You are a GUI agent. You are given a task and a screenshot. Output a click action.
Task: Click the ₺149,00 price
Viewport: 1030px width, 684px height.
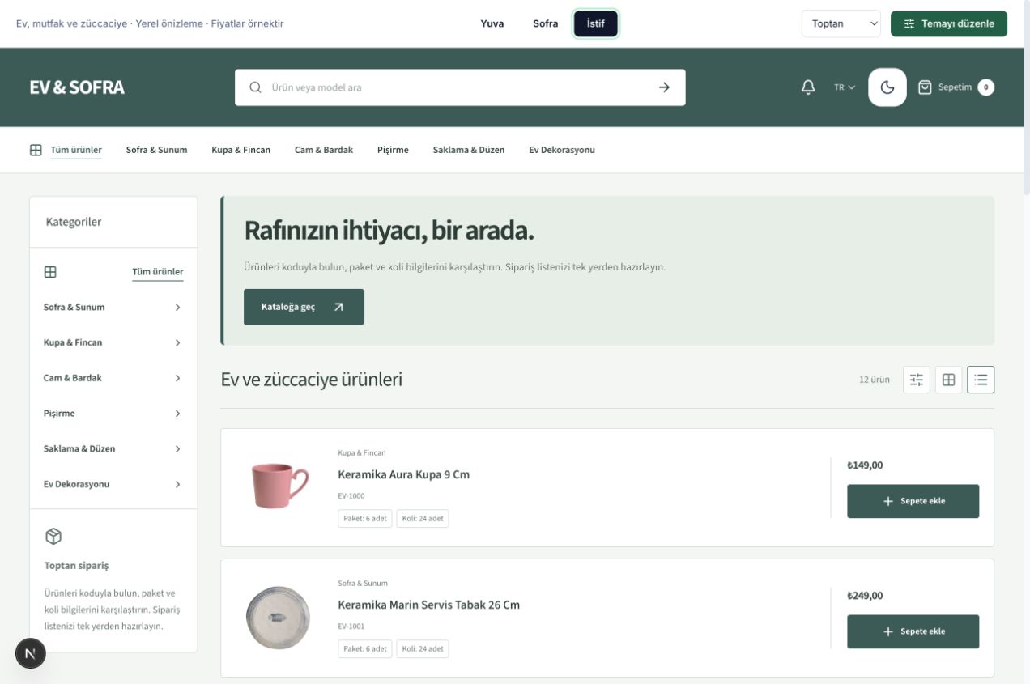pos(865,465)
